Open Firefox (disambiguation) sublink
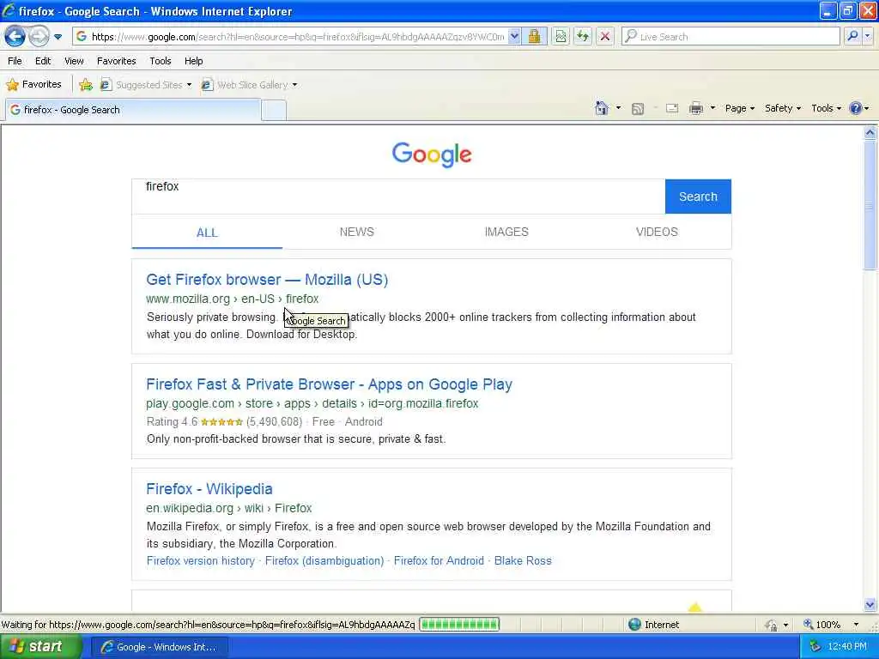This screenshot has width=879, height=659. click(324, 561)
